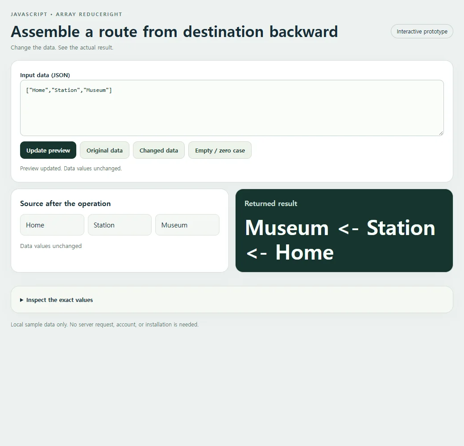Focus the Input data JSON textarea
The height and width of the screenshot is (446, 464).
(232, 108)
